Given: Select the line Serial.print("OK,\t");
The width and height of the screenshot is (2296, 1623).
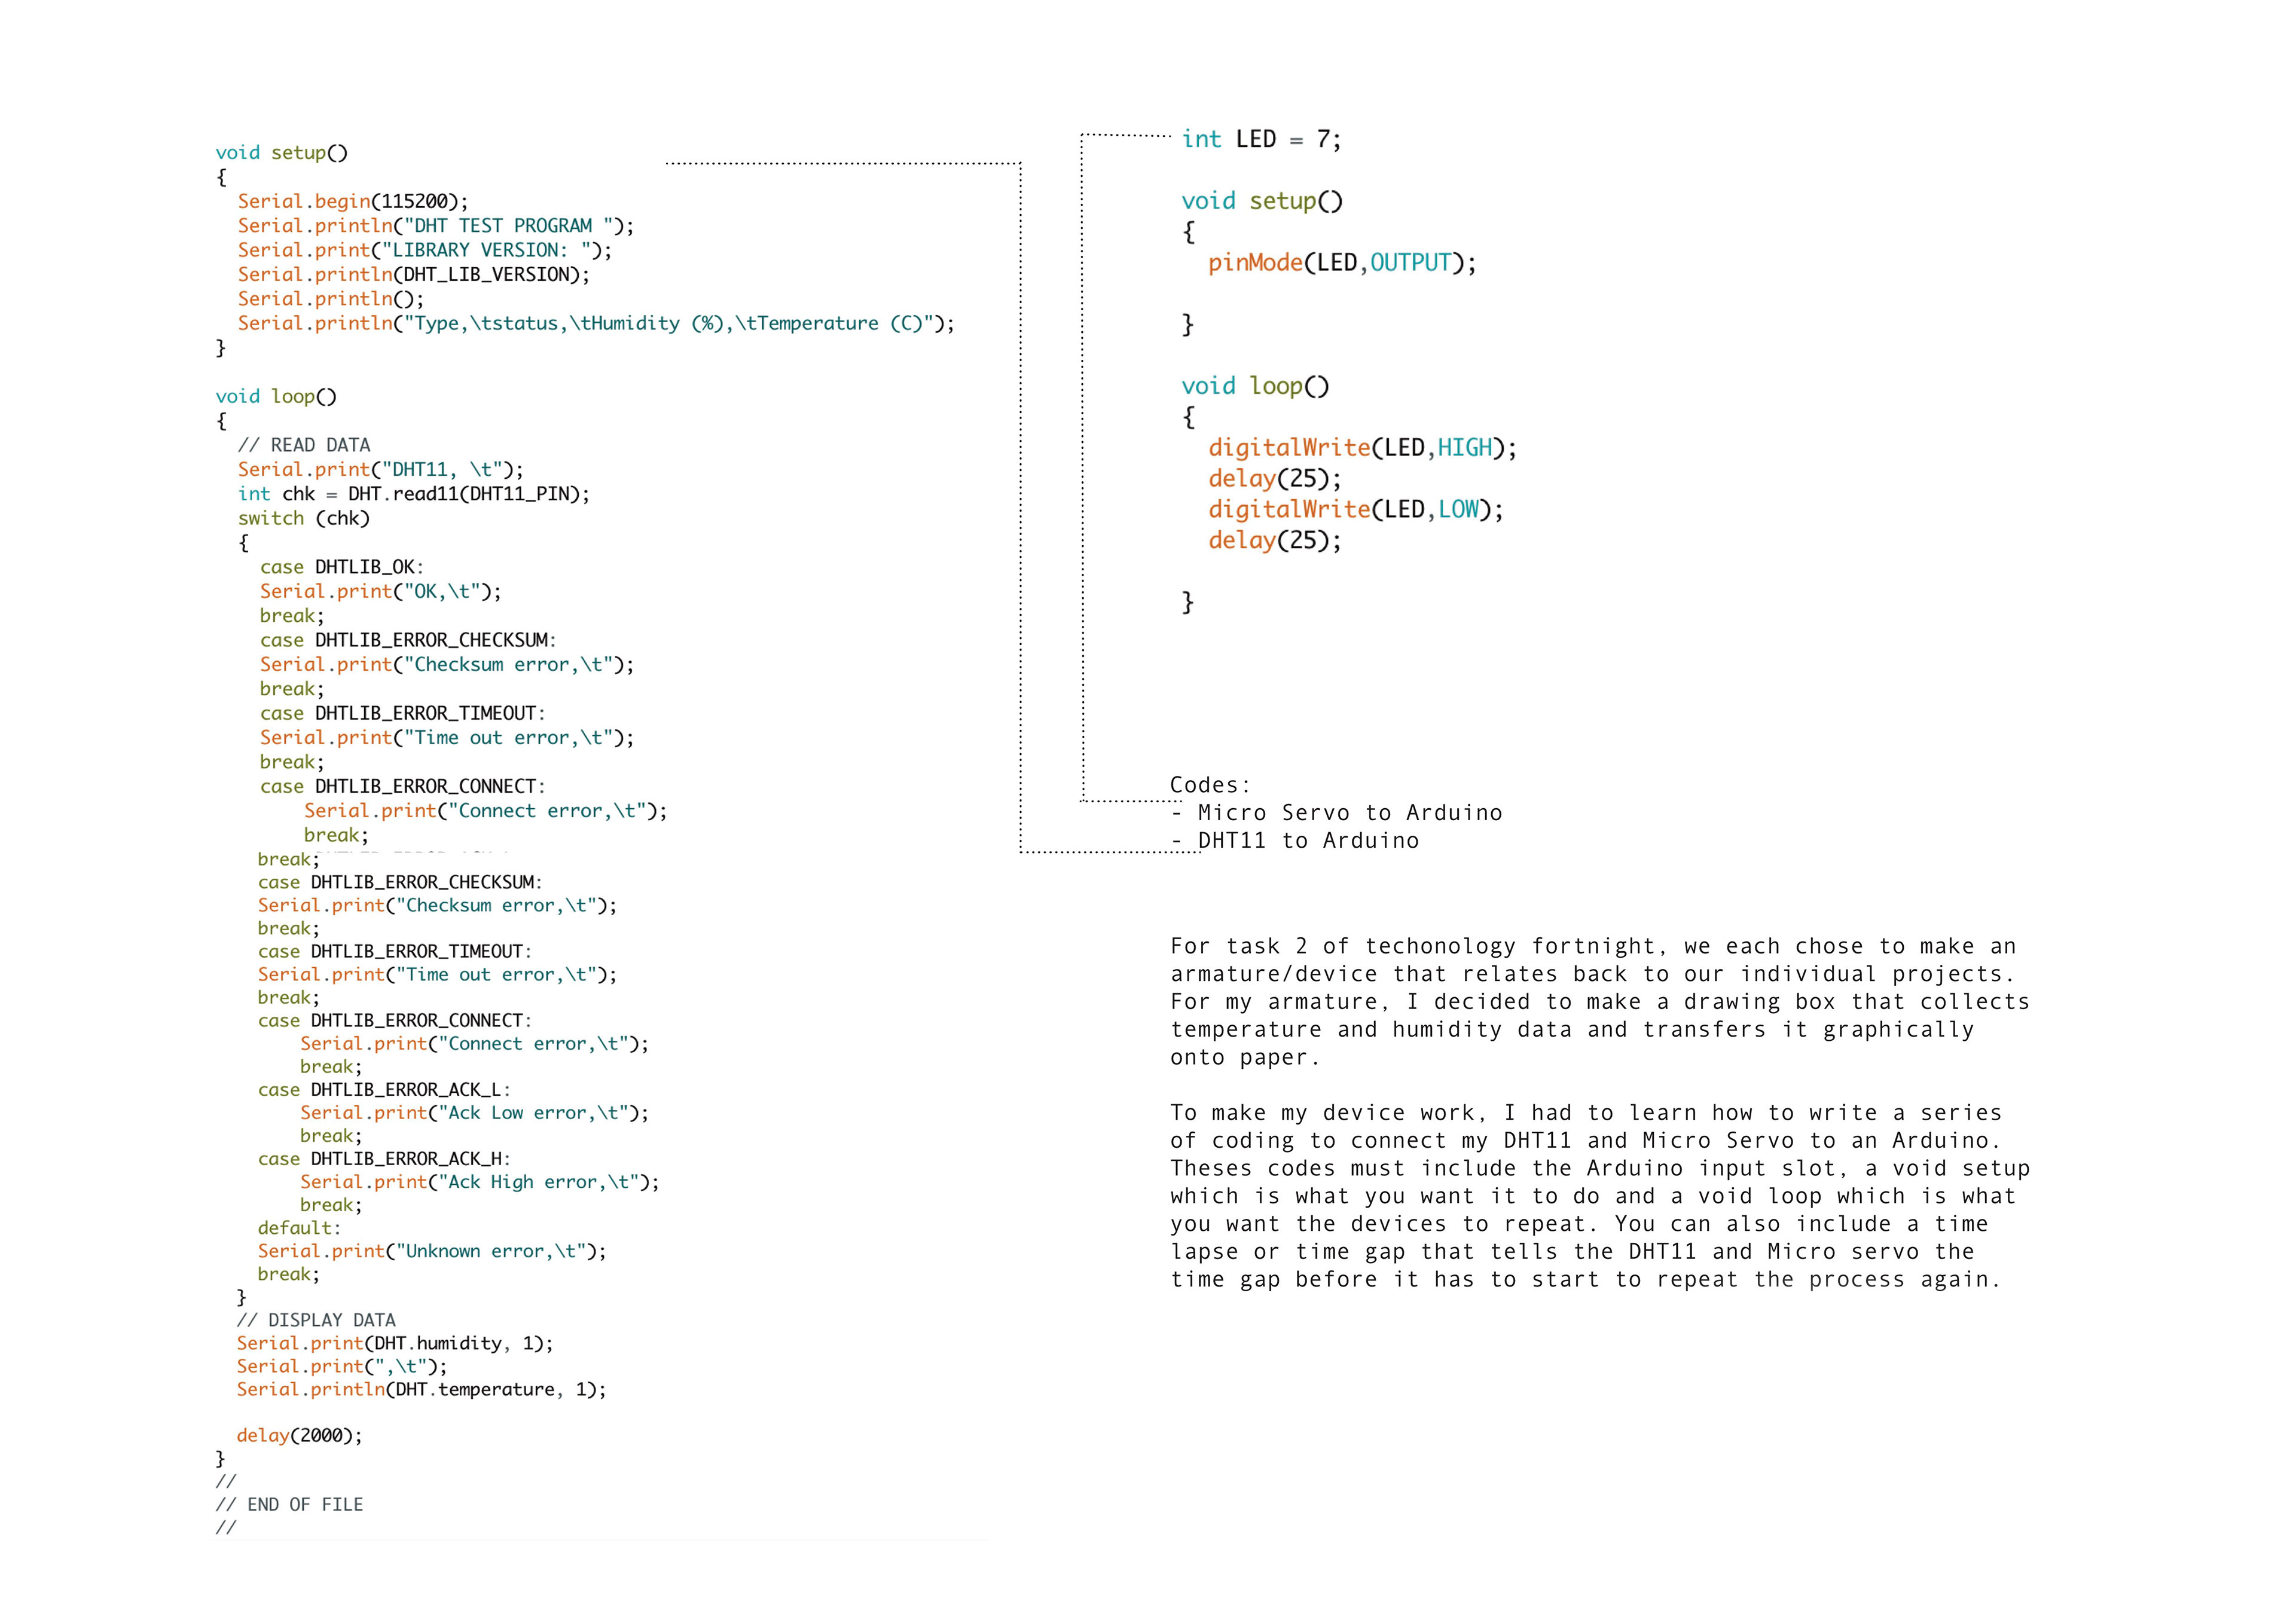Looking at the screenshot, I should tap(381, 591).
